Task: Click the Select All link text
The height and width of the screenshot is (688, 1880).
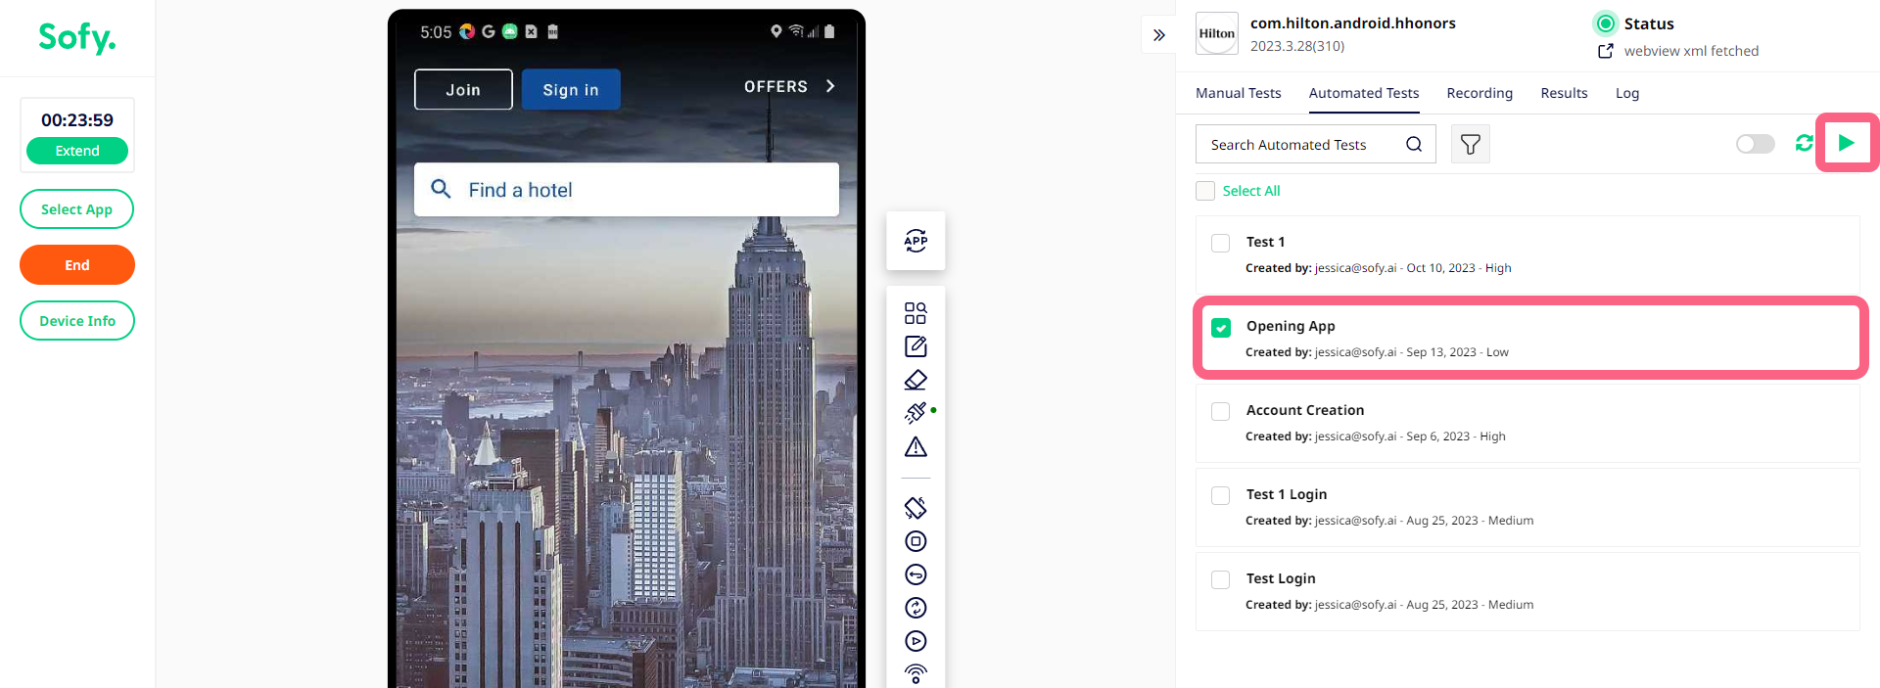Action: point(1251,191)
